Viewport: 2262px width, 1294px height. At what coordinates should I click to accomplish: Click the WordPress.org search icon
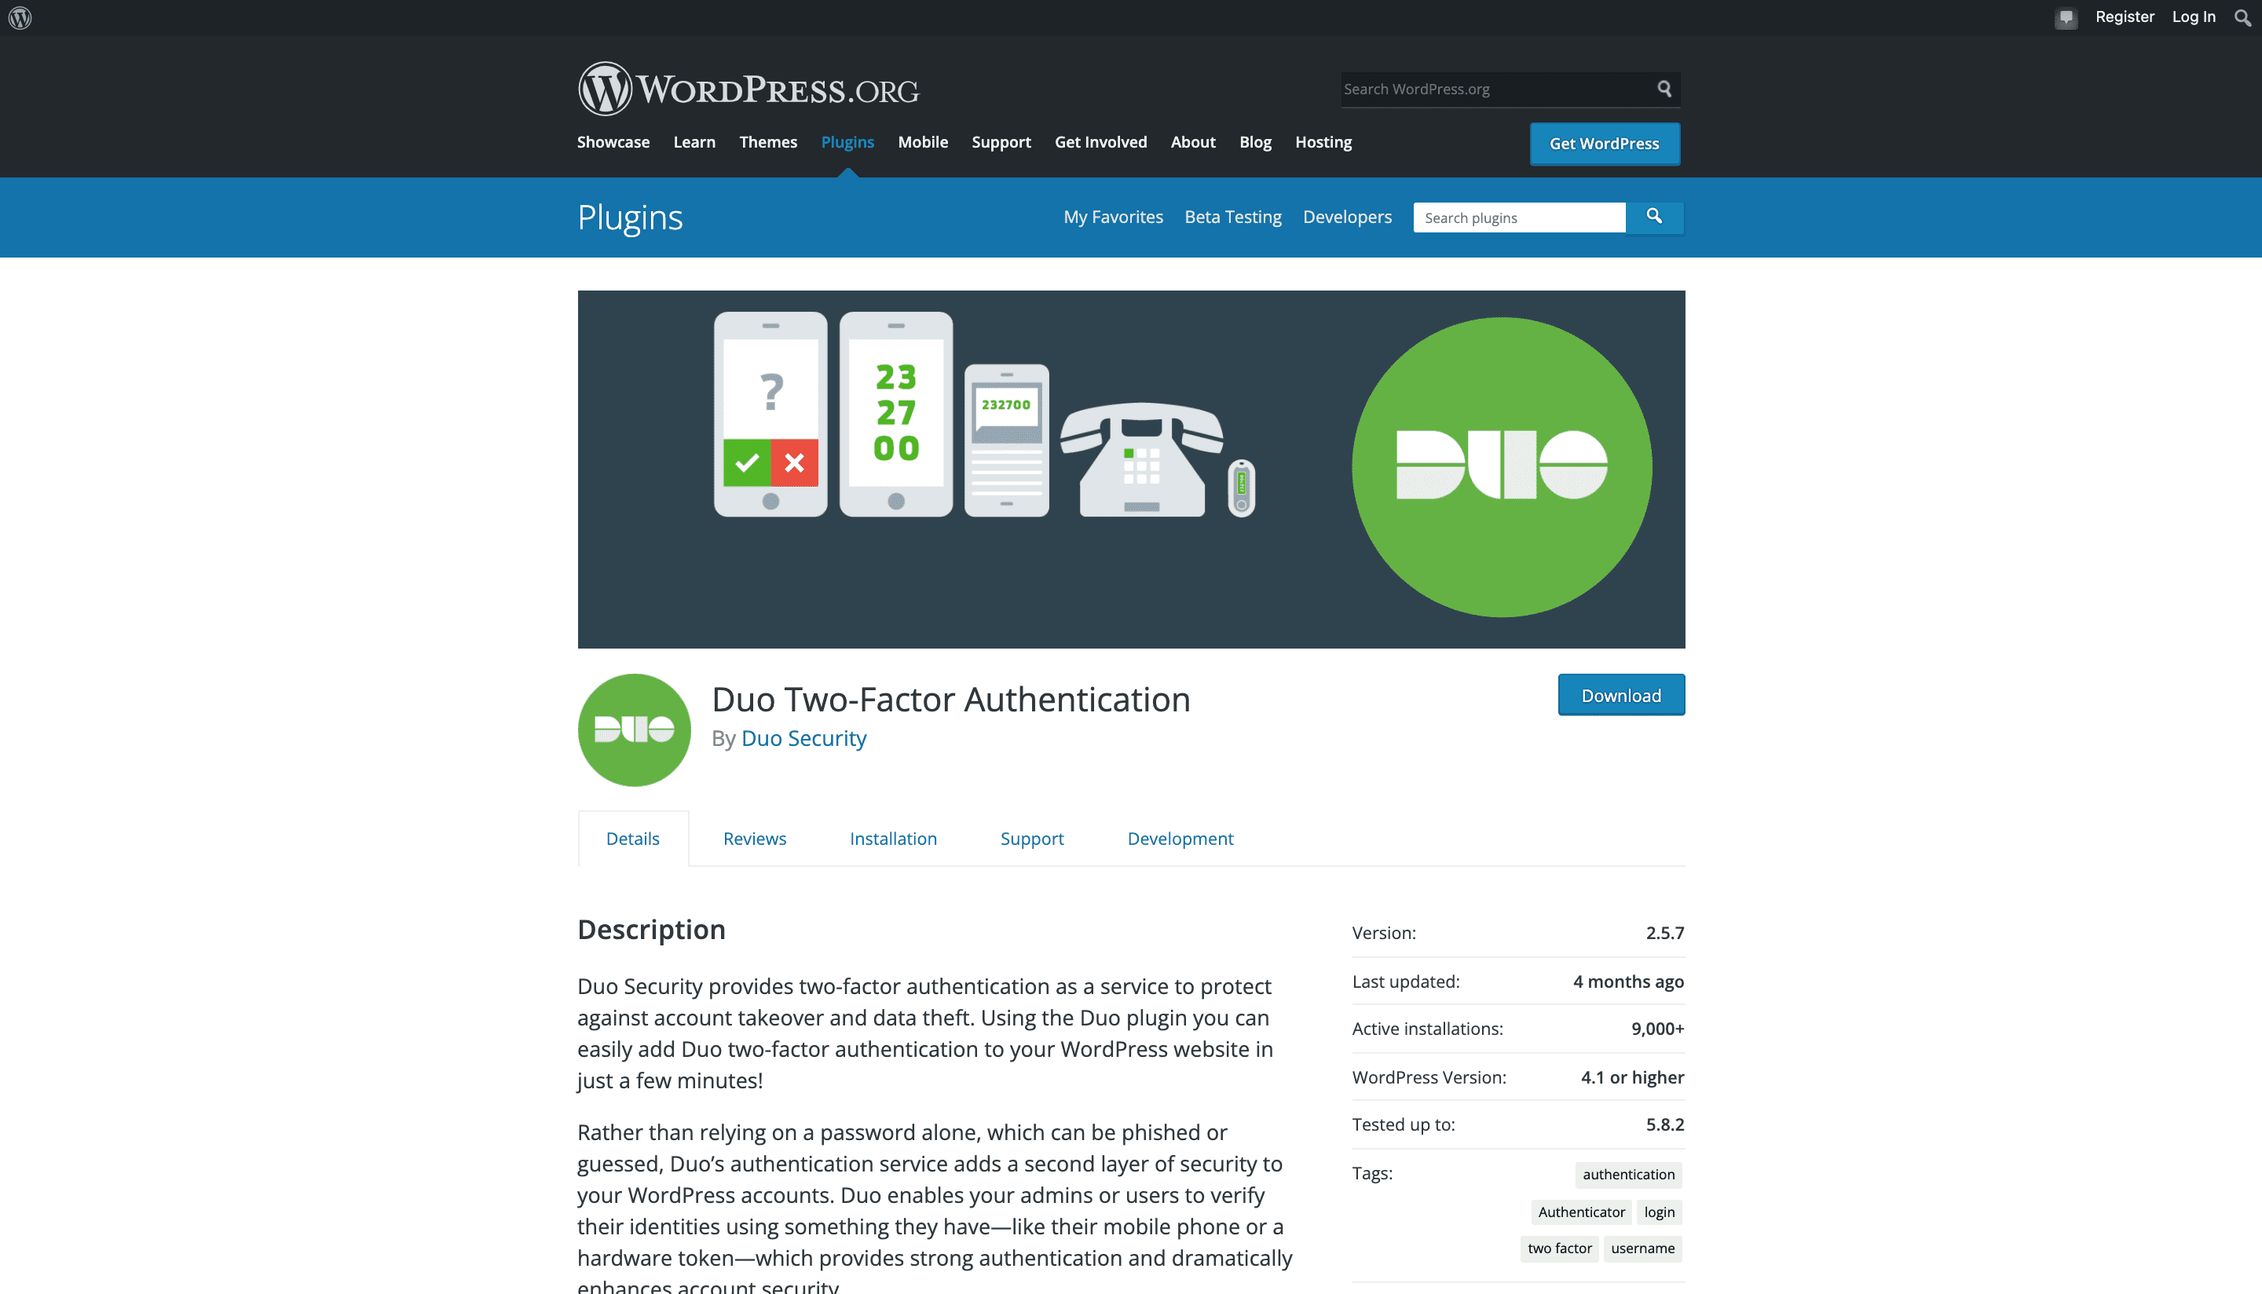click(x=1665, y=89)
